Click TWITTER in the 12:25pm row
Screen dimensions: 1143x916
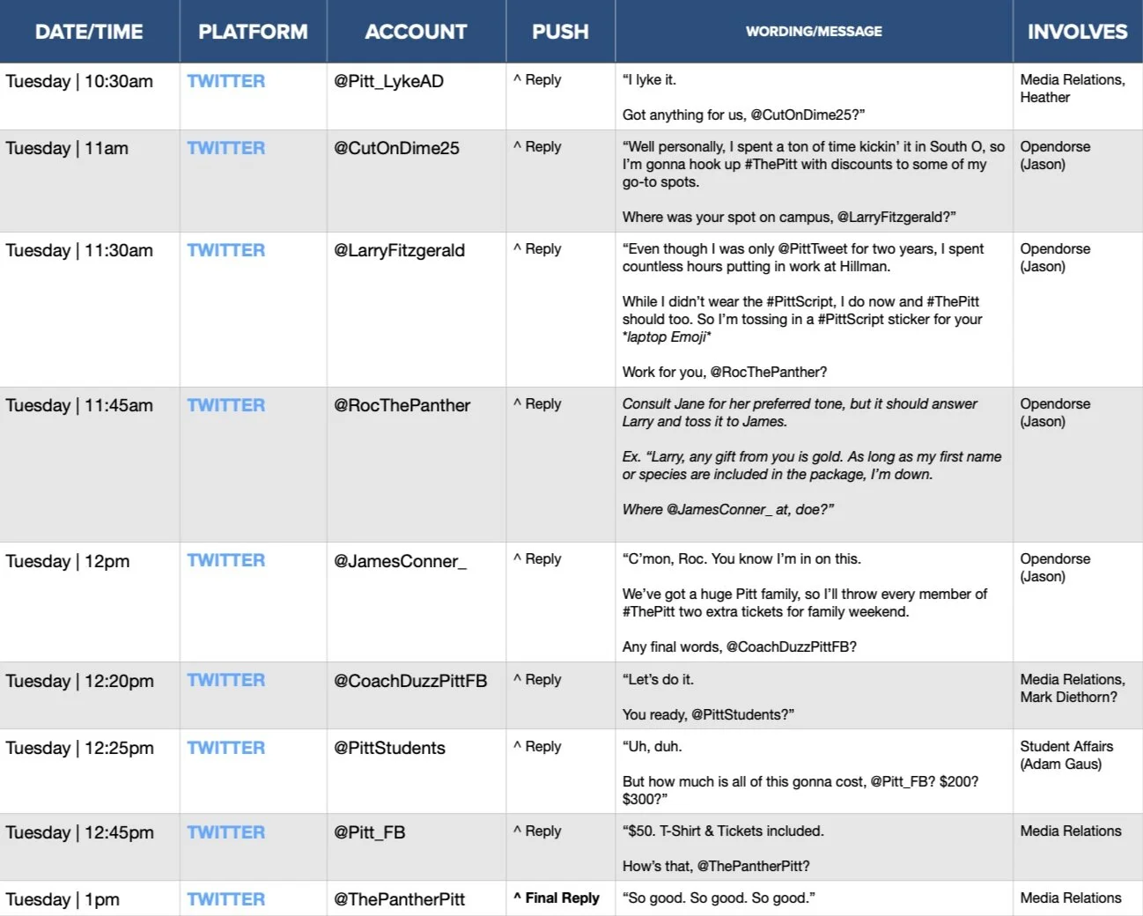click(x=225, y=748)
